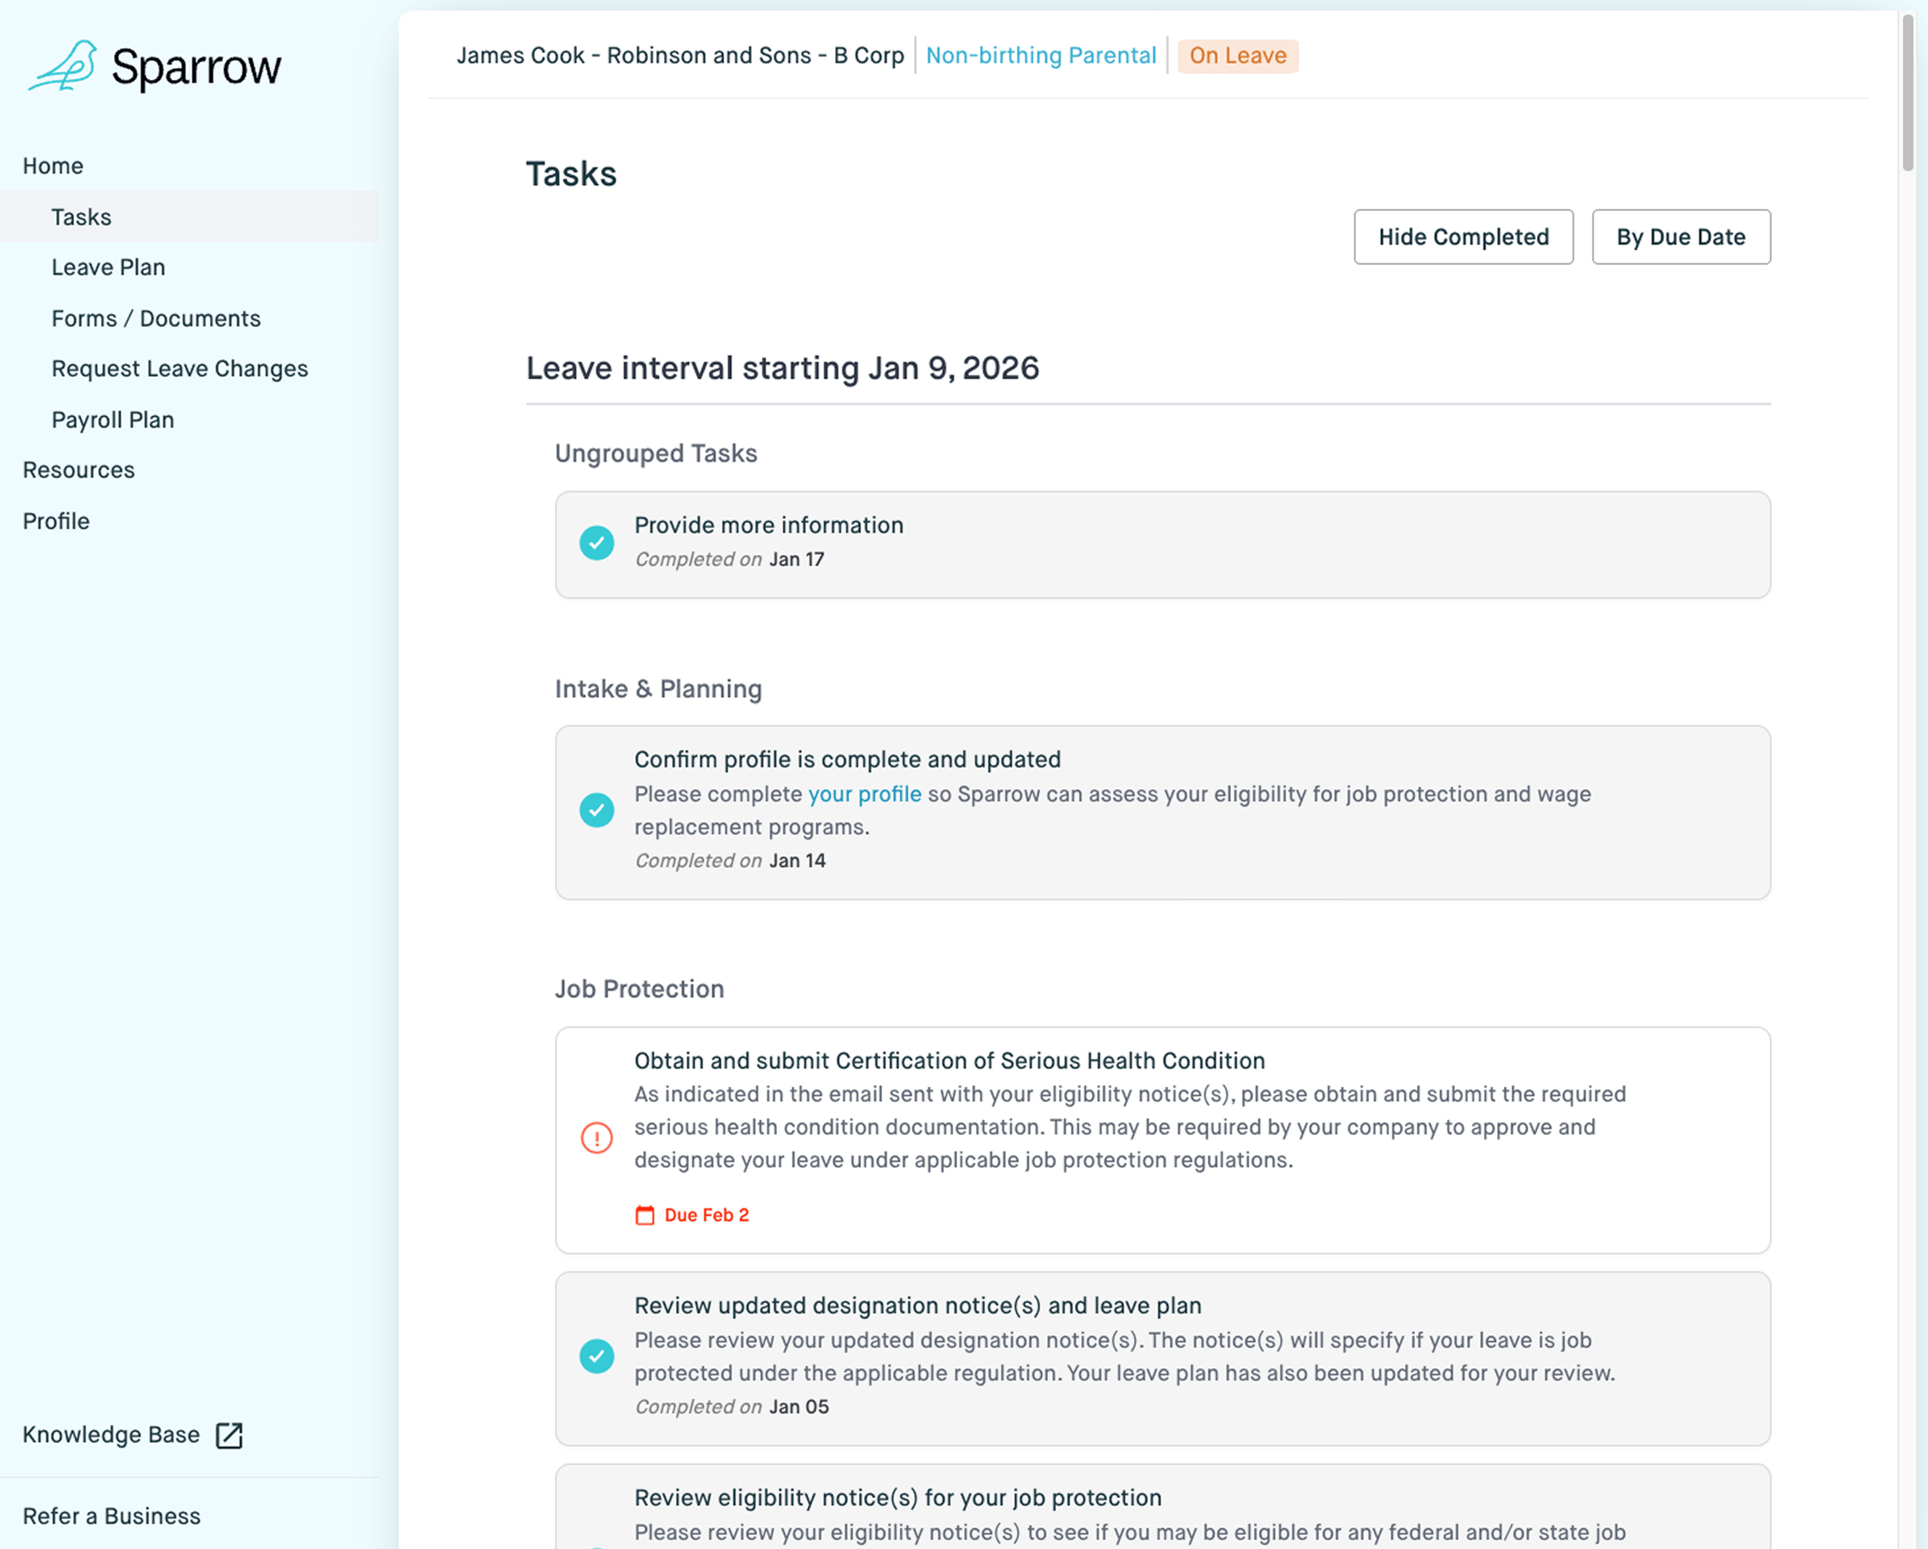Select Payroll Plan in sidebar

pos(113,419)
